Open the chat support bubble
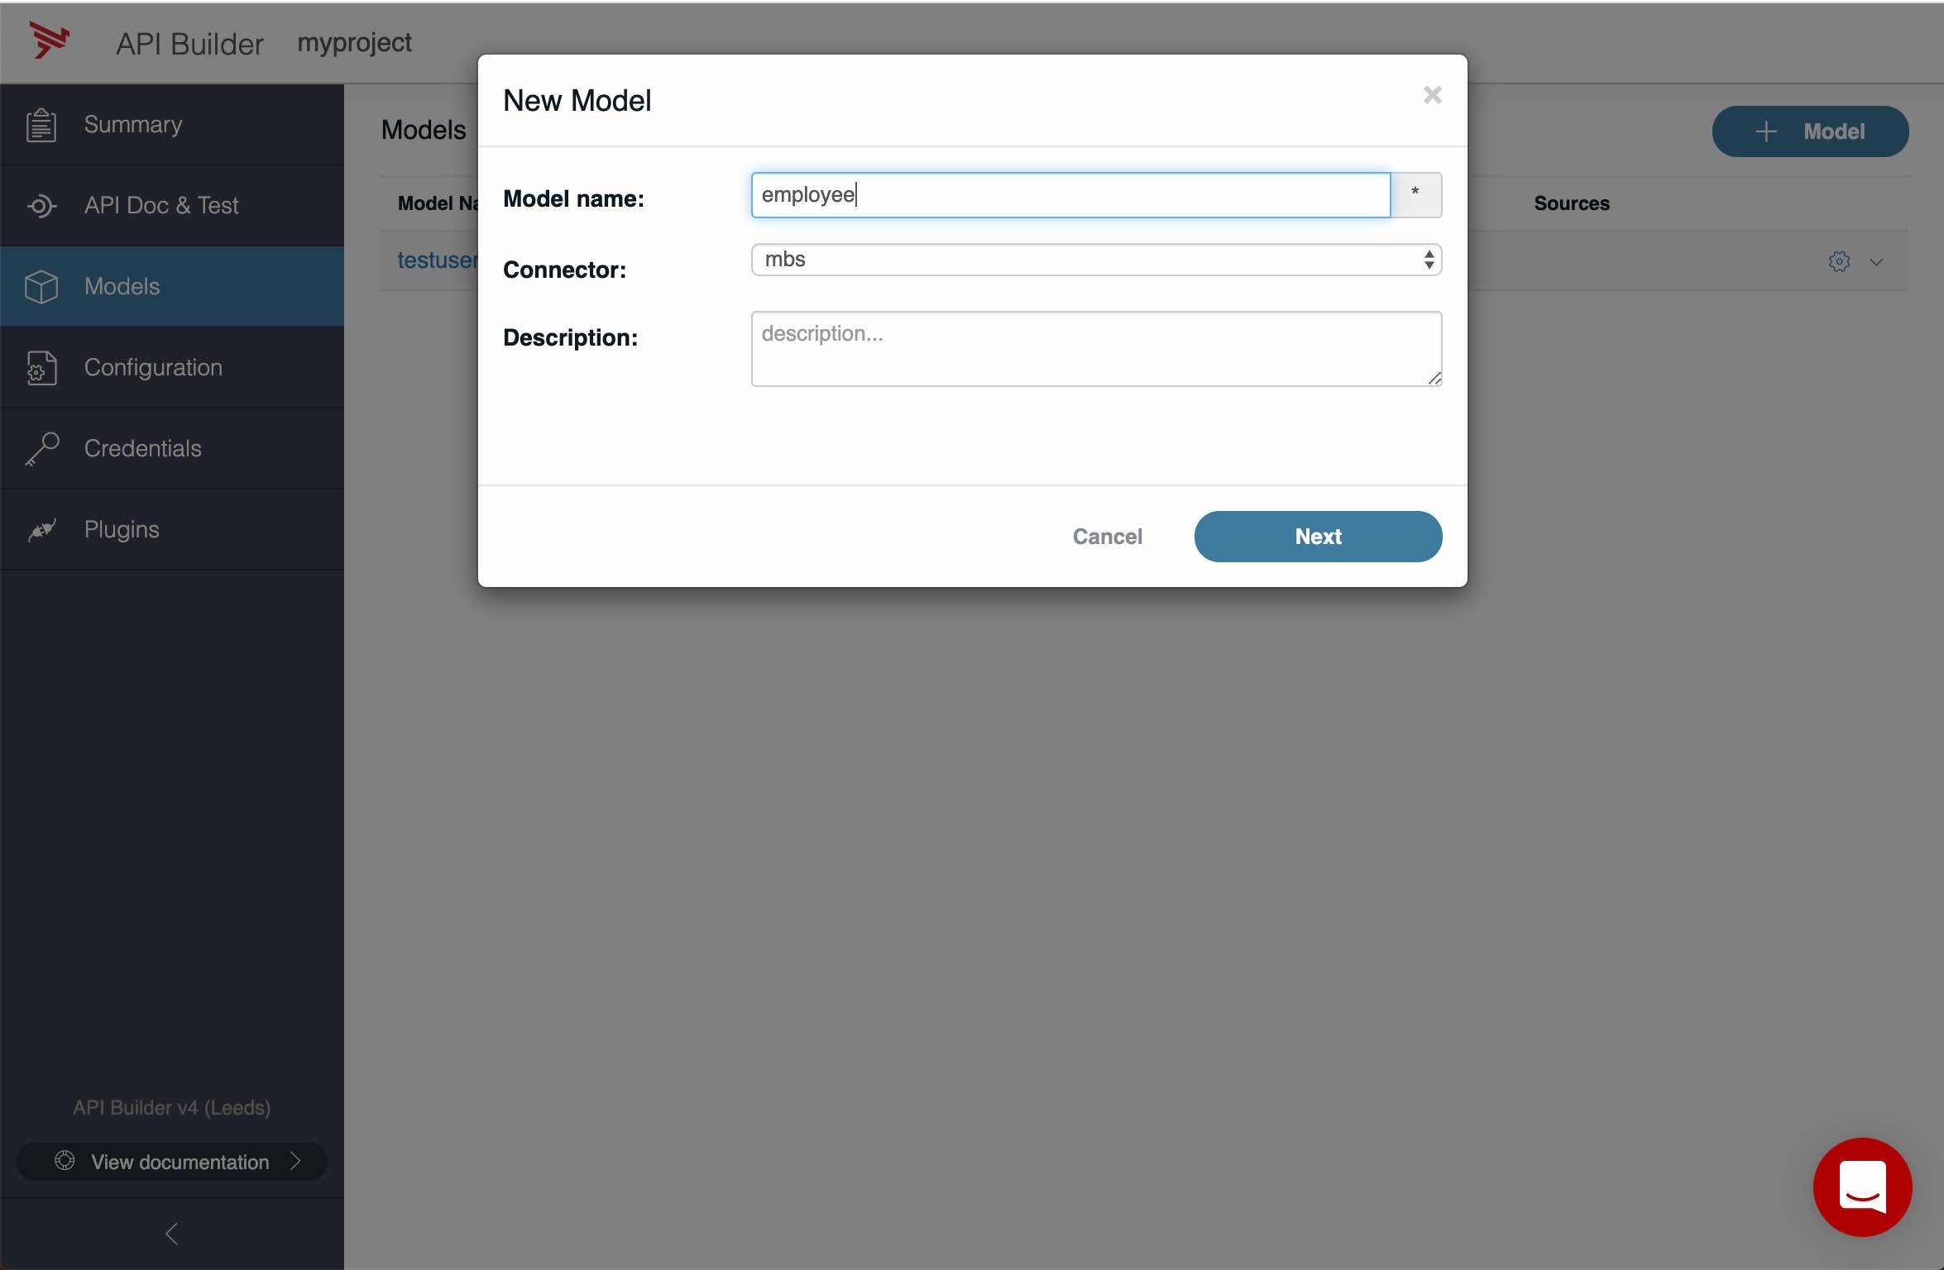The width and height of the screenshot is (1944, 1270). click(x=1862, y=1186)
